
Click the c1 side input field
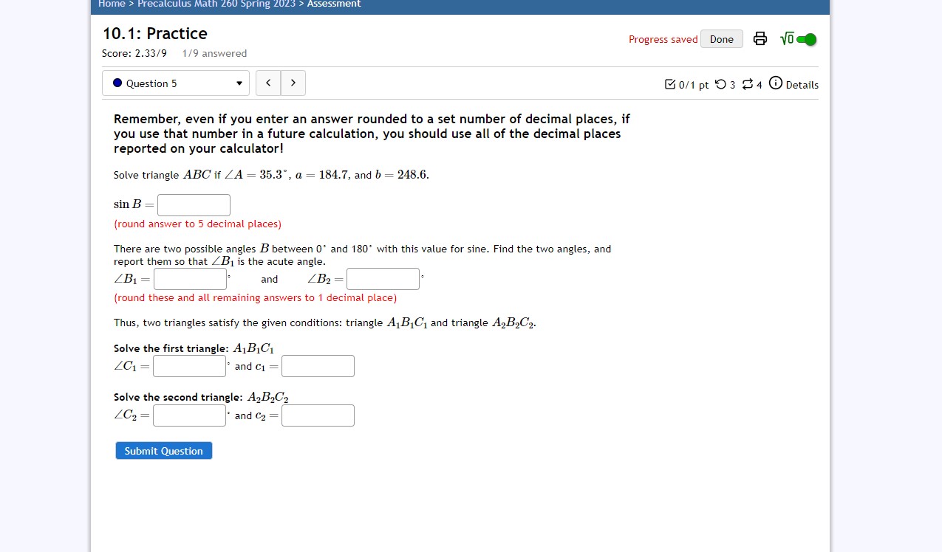point(318,366)
